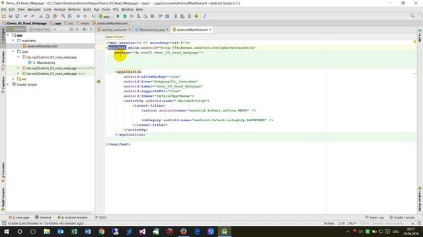This screenshot has height=237, width=423.
Task: Switch to the MainActivity.java tab
Action: coord(151,30)
